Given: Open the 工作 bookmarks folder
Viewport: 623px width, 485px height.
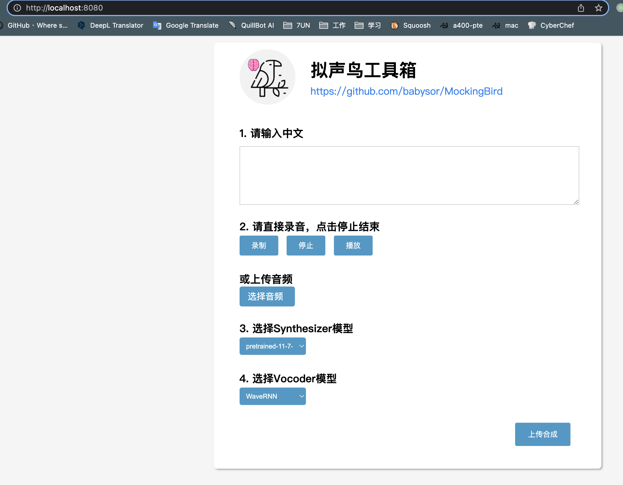Looking at the screenshot, I should tap(332, 25).
